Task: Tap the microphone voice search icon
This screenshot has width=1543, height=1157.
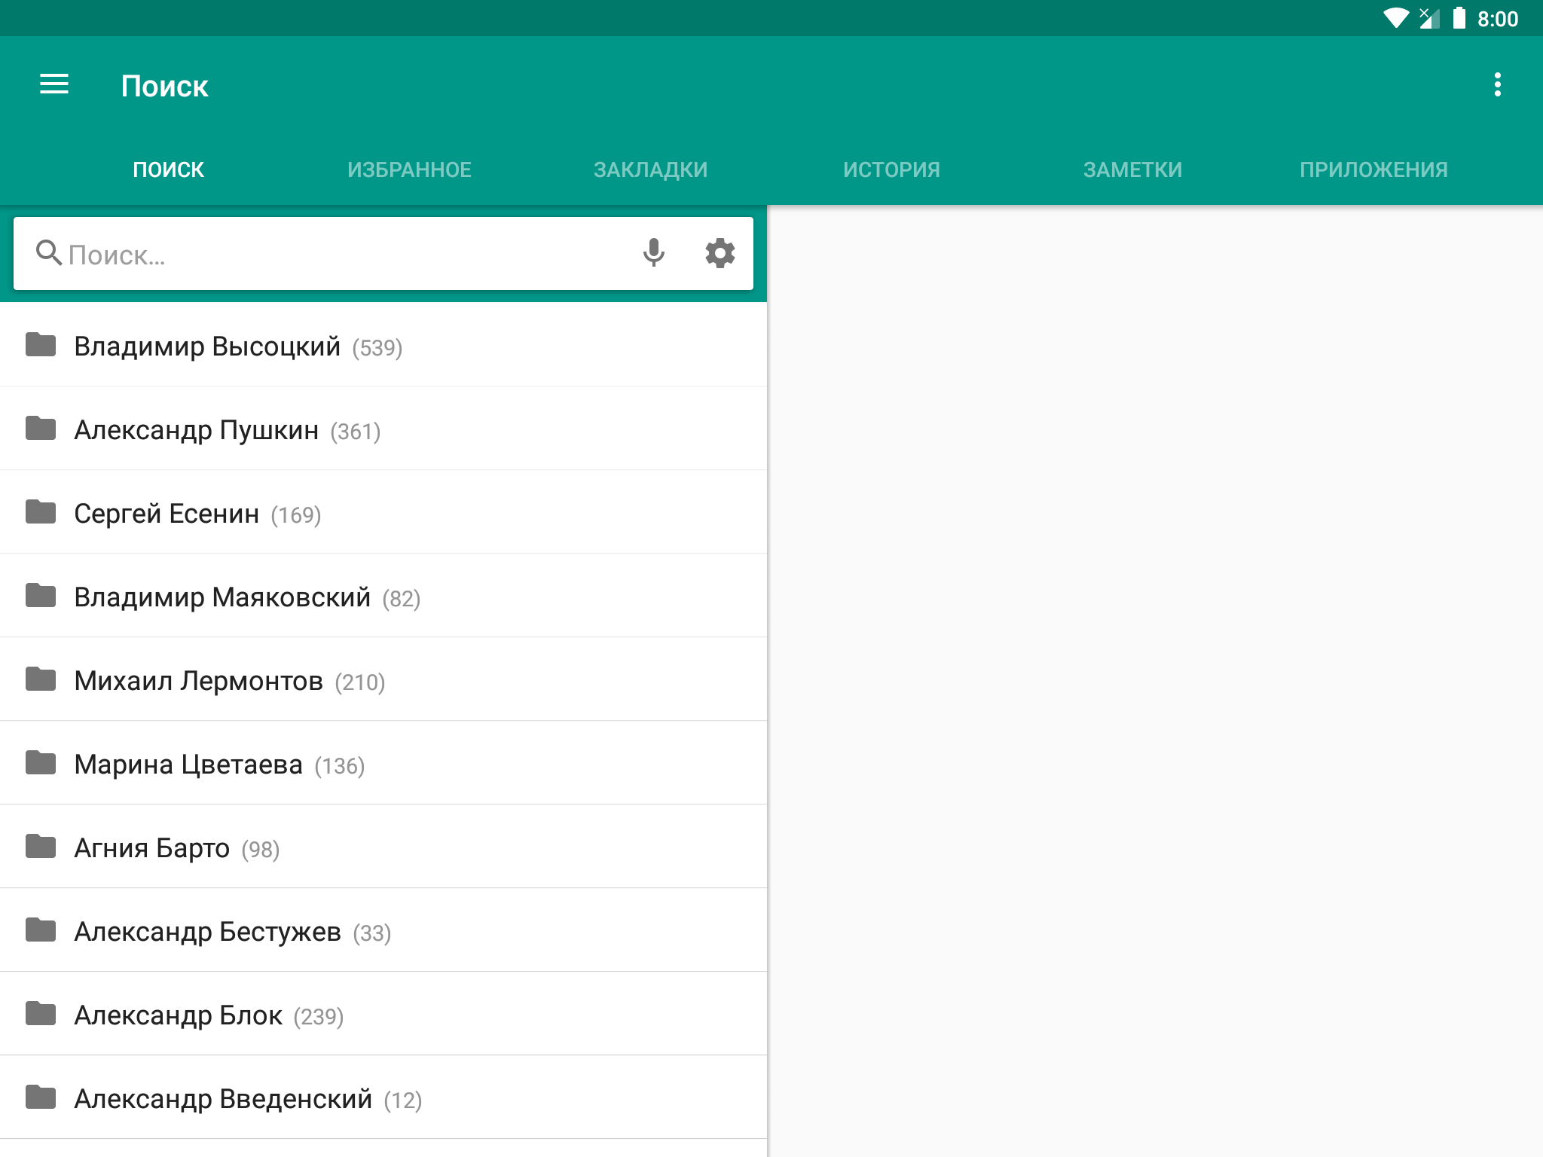Action: pos(653,253)
